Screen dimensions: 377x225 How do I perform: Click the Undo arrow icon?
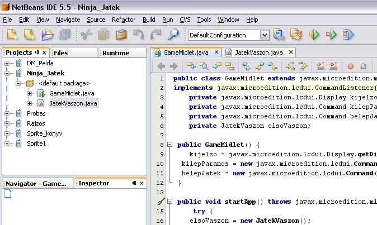click(x=139, y=35)
